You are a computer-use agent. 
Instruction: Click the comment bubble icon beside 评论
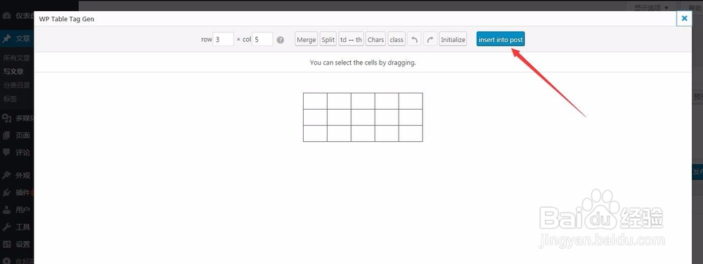tap(7, 152)
